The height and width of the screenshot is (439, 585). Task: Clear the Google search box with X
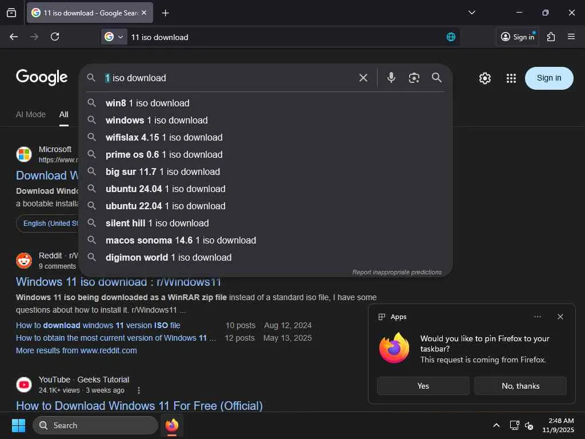[363, 78]
